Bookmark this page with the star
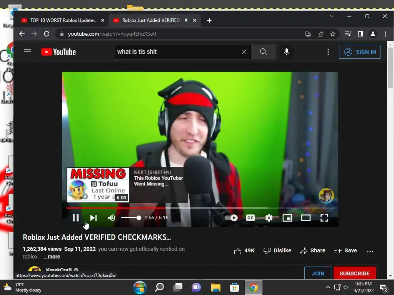 coord(333,34)
